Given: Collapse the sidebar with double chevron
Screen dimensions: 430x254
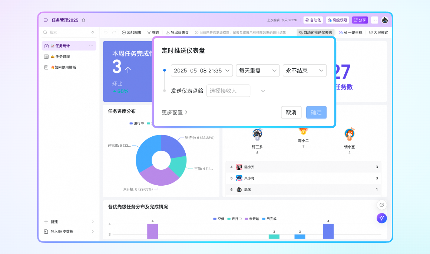Looking at the screenshot, I should [93, 32].
